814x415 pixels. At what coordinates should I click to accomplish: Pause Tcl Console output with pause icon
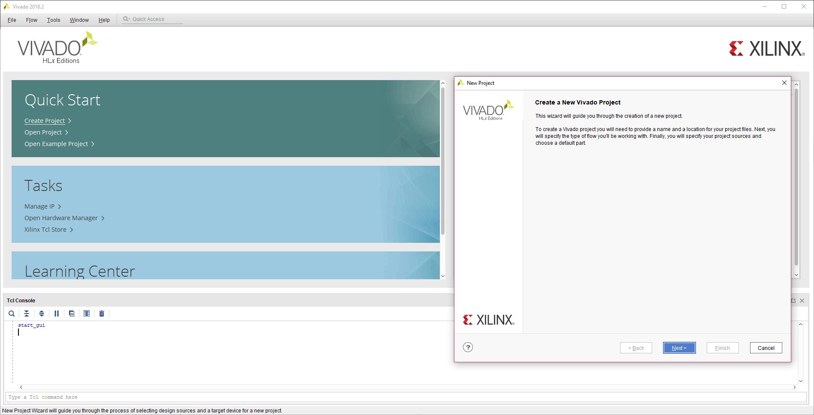(57, 313)
